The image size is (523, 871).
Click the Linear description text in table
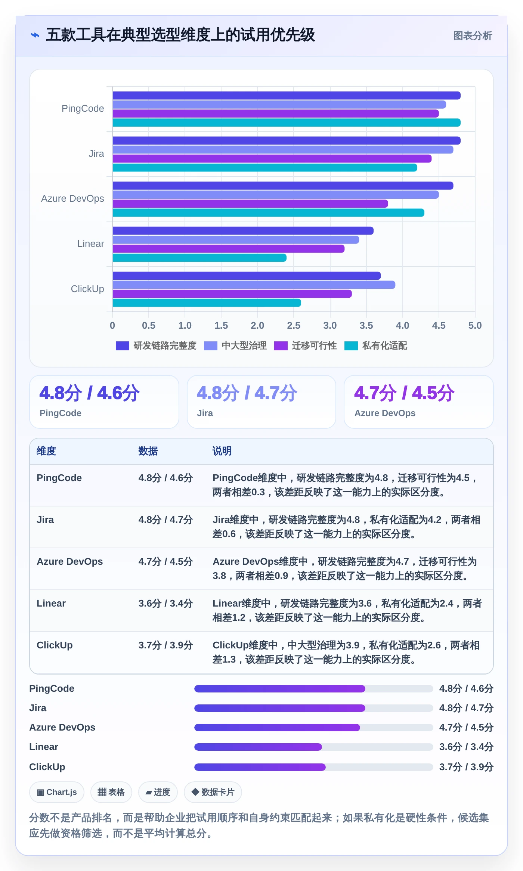coord(347,611)
